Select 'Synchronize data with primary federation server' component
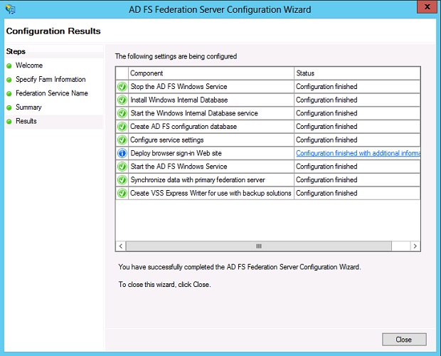The image size is (441, 356). pyautogui.click(x=198, y=180)
